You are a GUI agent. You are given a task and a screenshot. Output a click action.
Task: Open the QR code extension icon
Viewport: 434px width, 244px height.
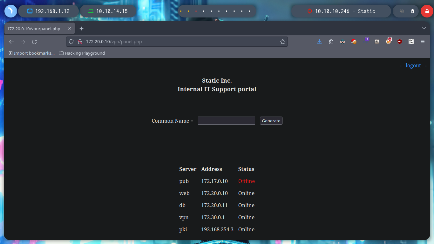click(x=411, y=42)
